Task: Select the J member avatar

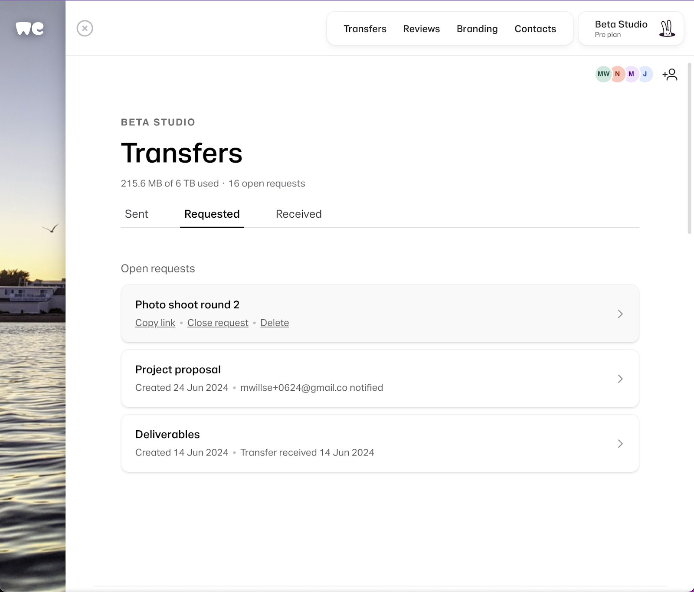Action: 645,74
